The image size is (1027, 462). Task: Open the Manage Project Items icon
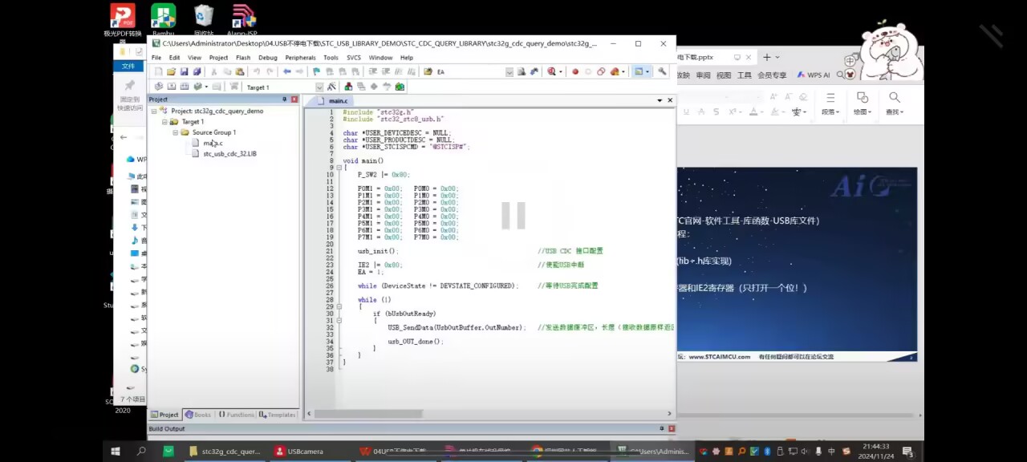pyautogui.click(x=348, y=87)
